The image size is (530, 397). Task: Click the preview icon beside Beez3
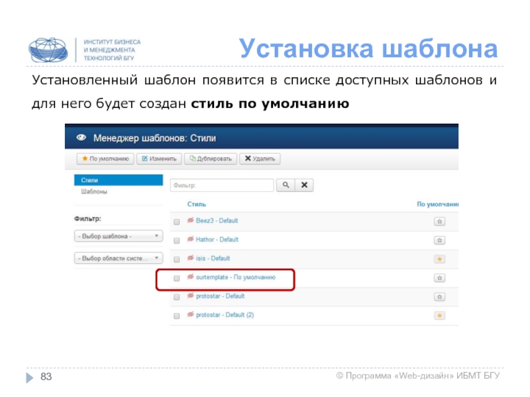click(191, 220)
